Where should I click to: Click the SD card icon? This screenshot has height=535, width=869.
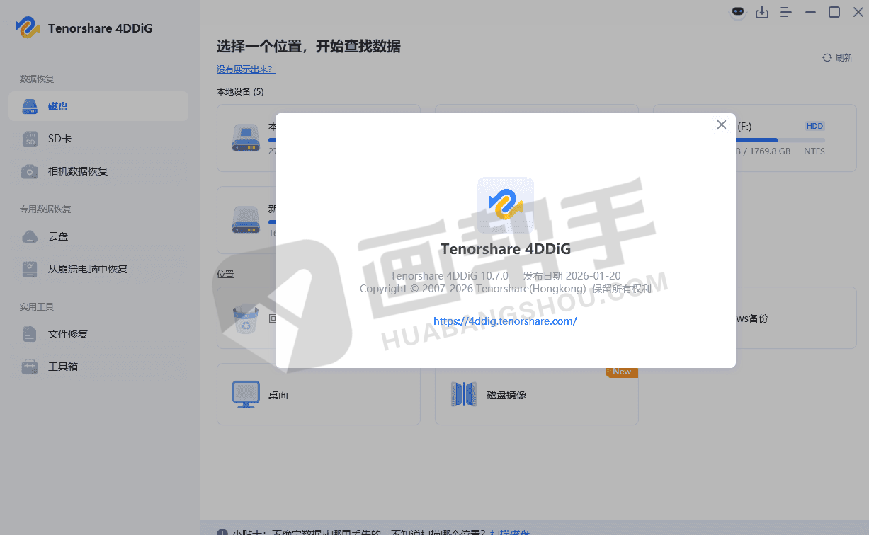pos(30,139)
